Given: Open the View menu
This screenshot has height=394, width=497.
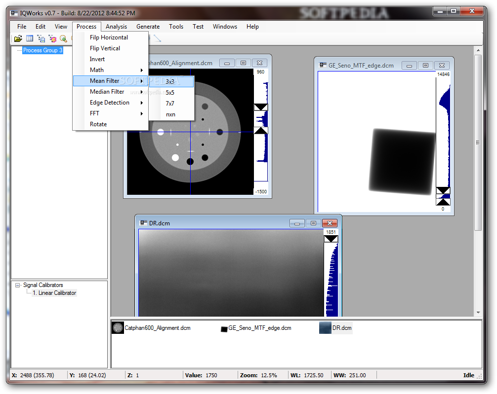Looking at the screenshot, I should pyautogui.click(x=61, y=27).
